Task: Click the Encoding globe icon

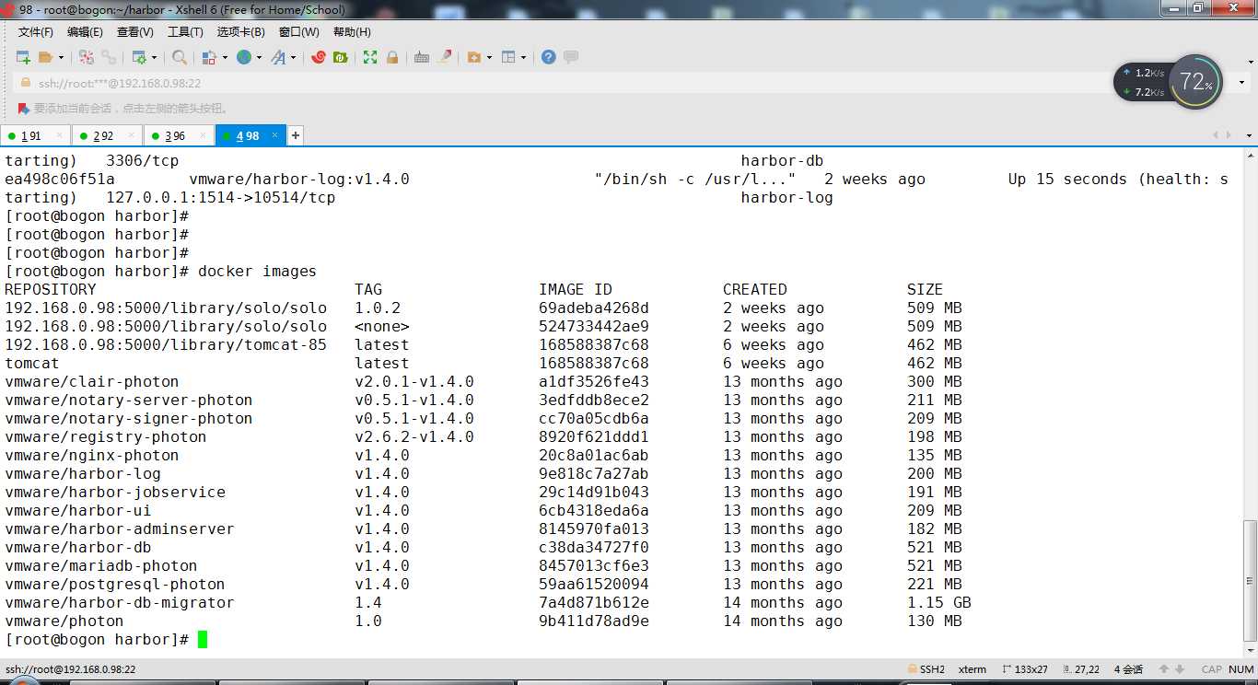Action: (244, 57)
